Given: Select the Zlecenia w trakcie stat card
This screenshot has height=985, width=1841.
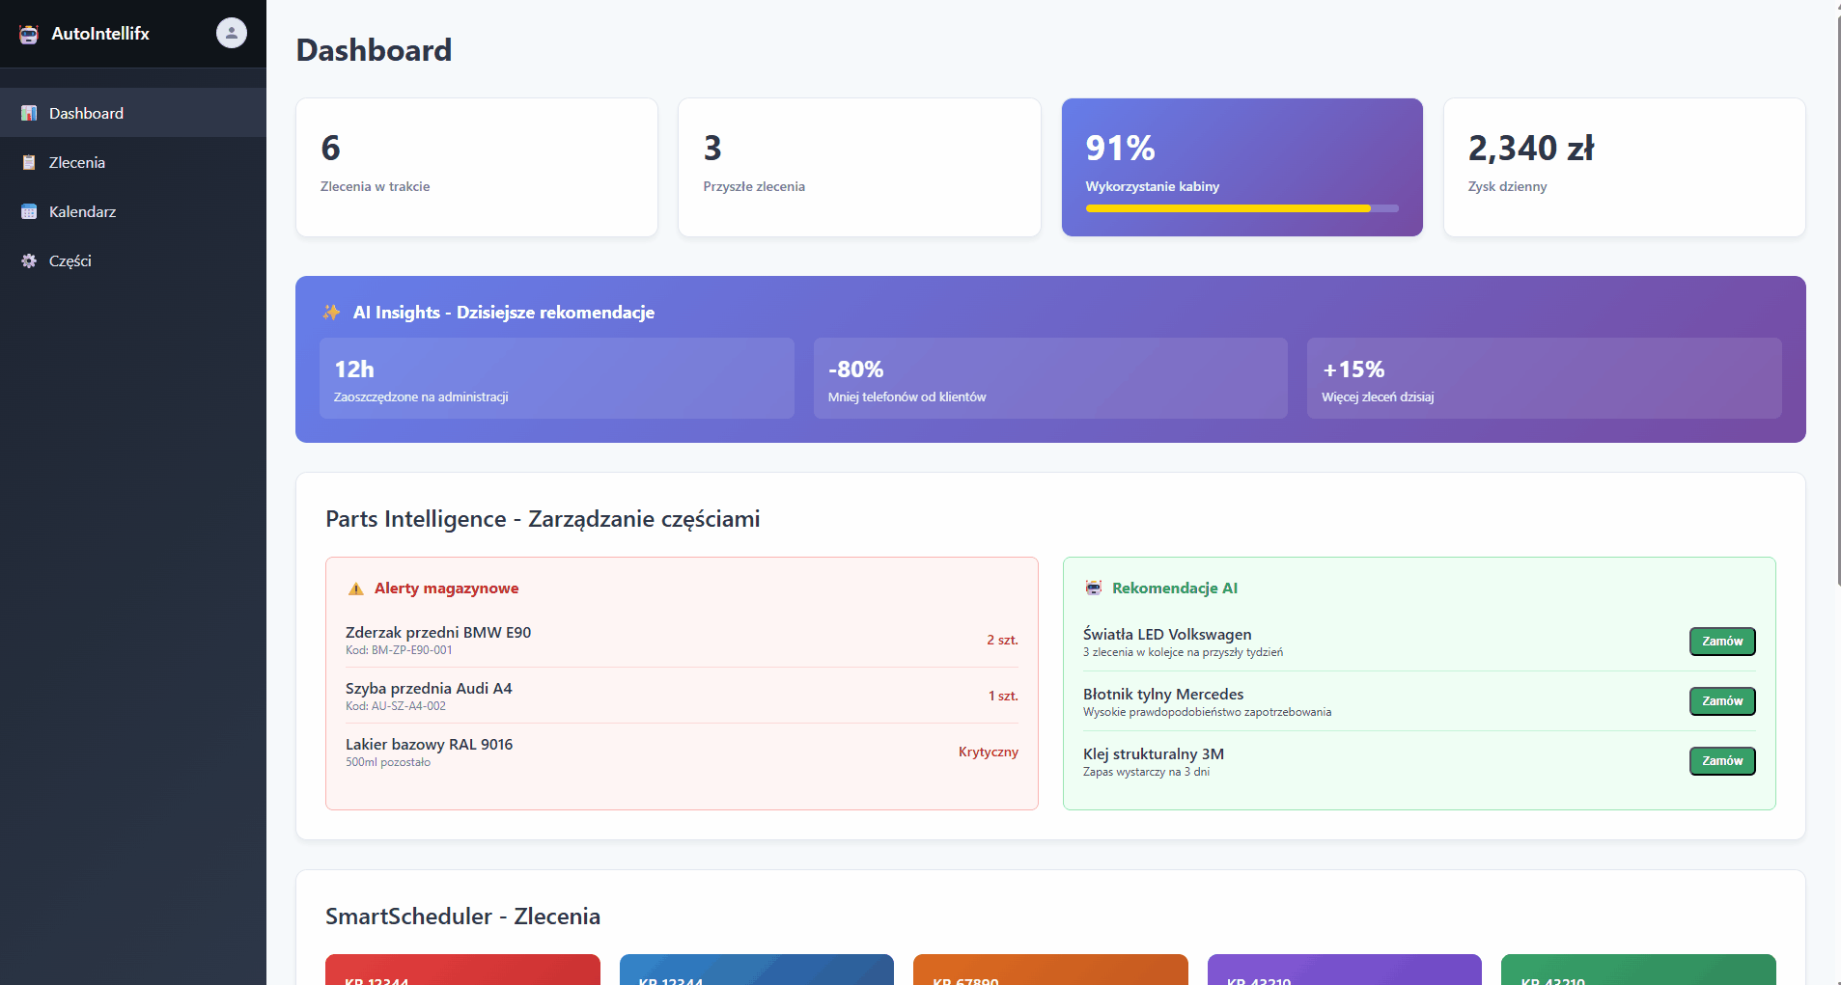Looking at the screenshot, I should pyautogui.click(x=477, y=167).
